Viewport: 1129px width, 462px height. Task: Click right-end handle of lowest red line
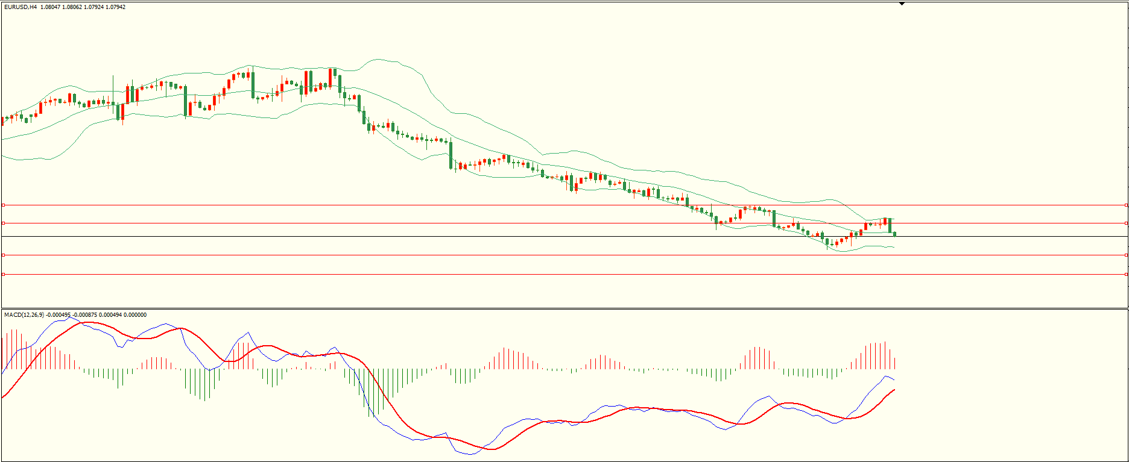[1127, 275]
